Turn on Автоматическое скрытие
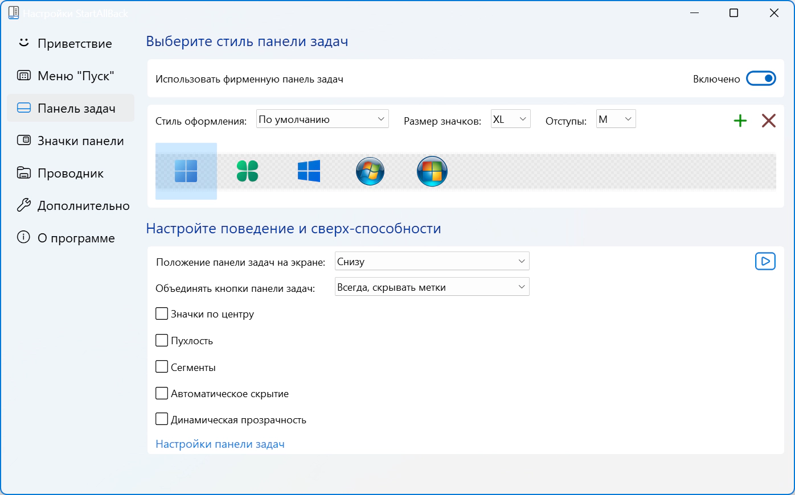Viewport: 795px width, 495px height. pyautogui.click(x=162, y=393)
